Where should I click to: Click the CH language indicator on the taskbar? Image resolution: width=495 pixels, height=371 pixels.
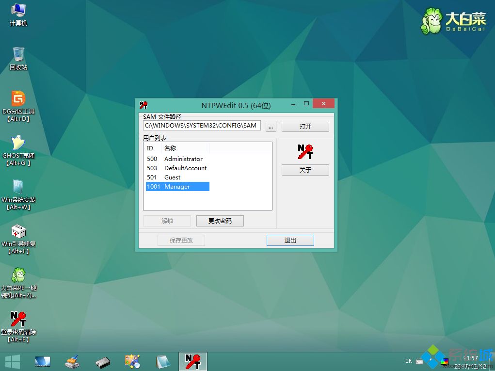(409, 361)
